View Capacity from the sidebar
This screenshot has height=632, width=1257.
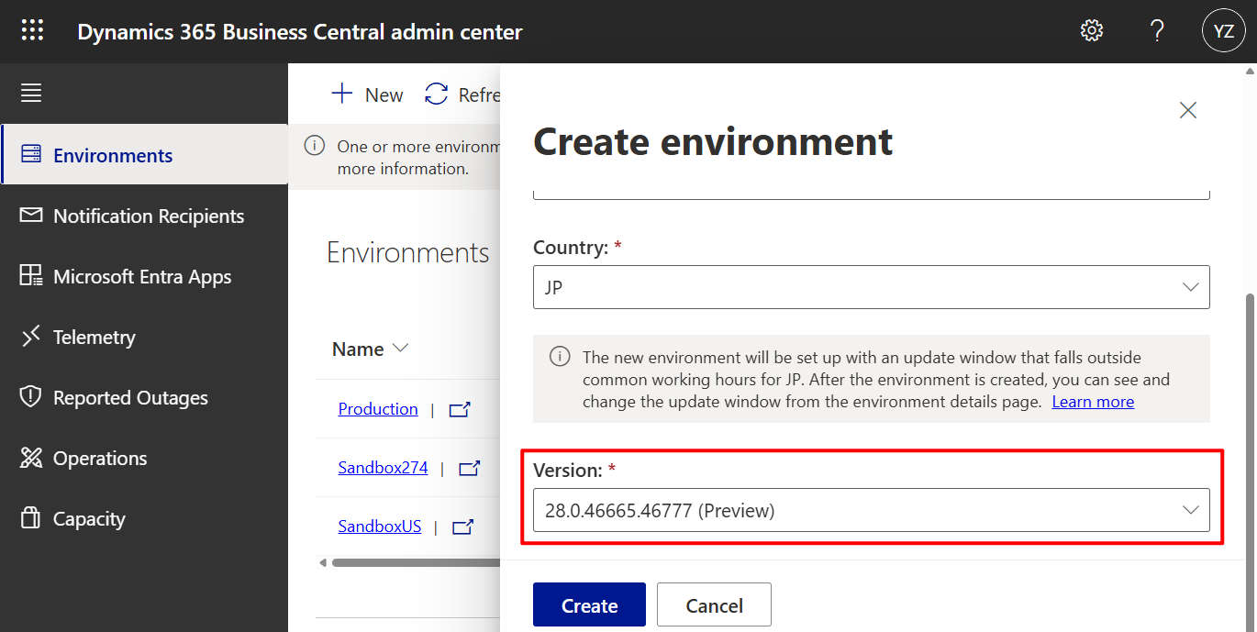click(x=89, y=518)
